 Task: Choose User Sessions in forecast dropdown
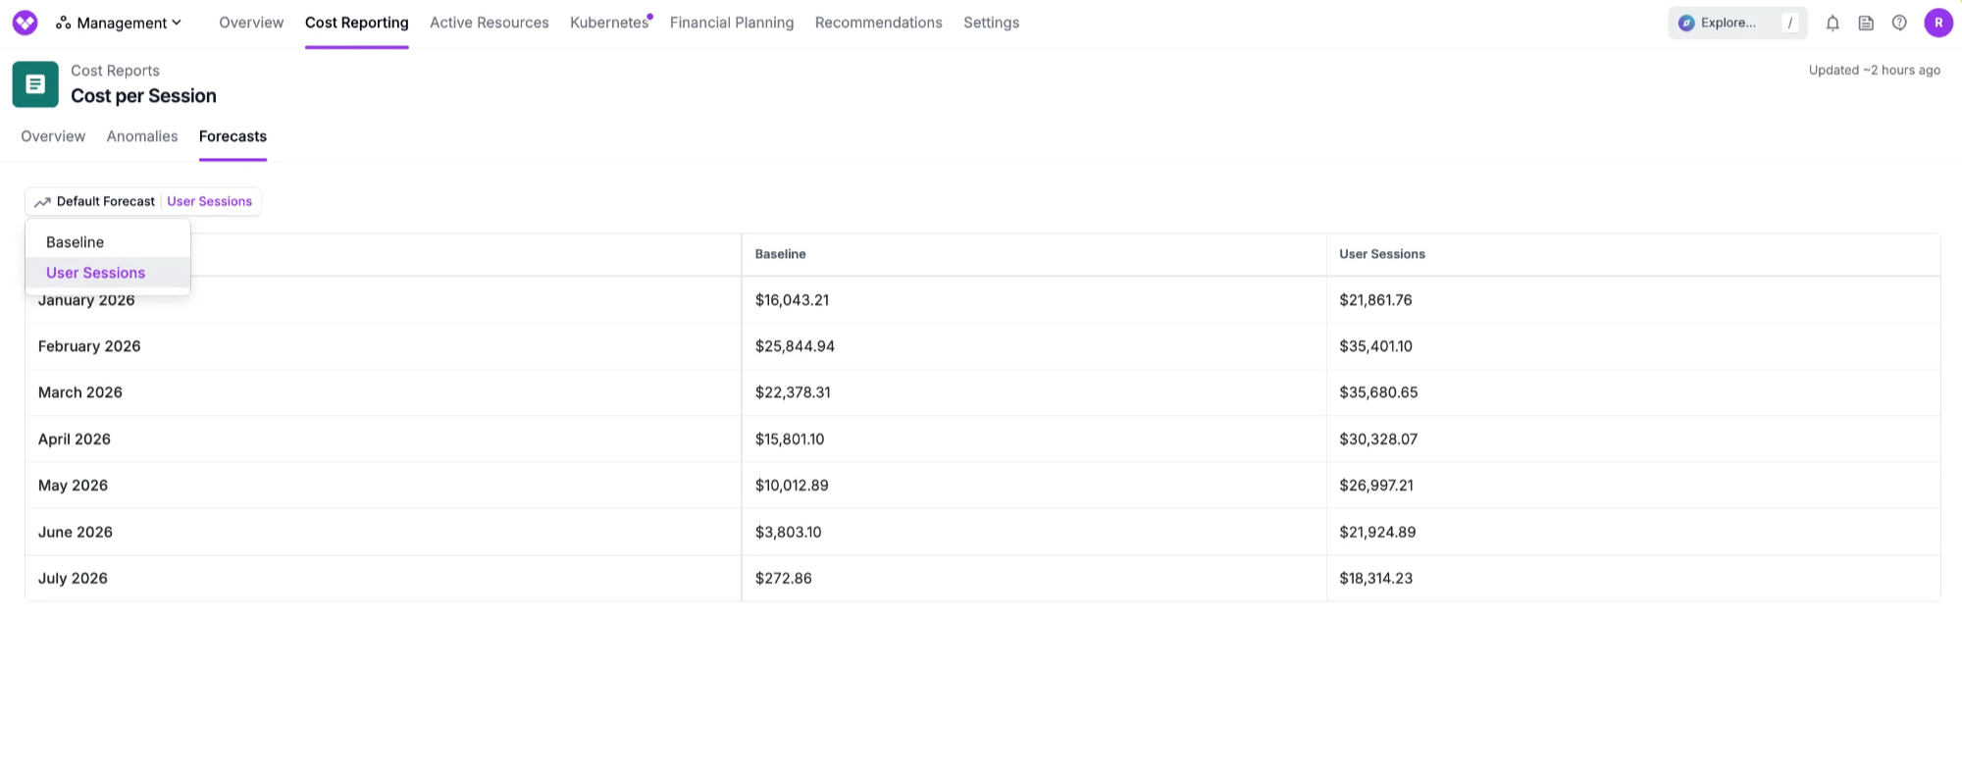(x=108, y=273)
